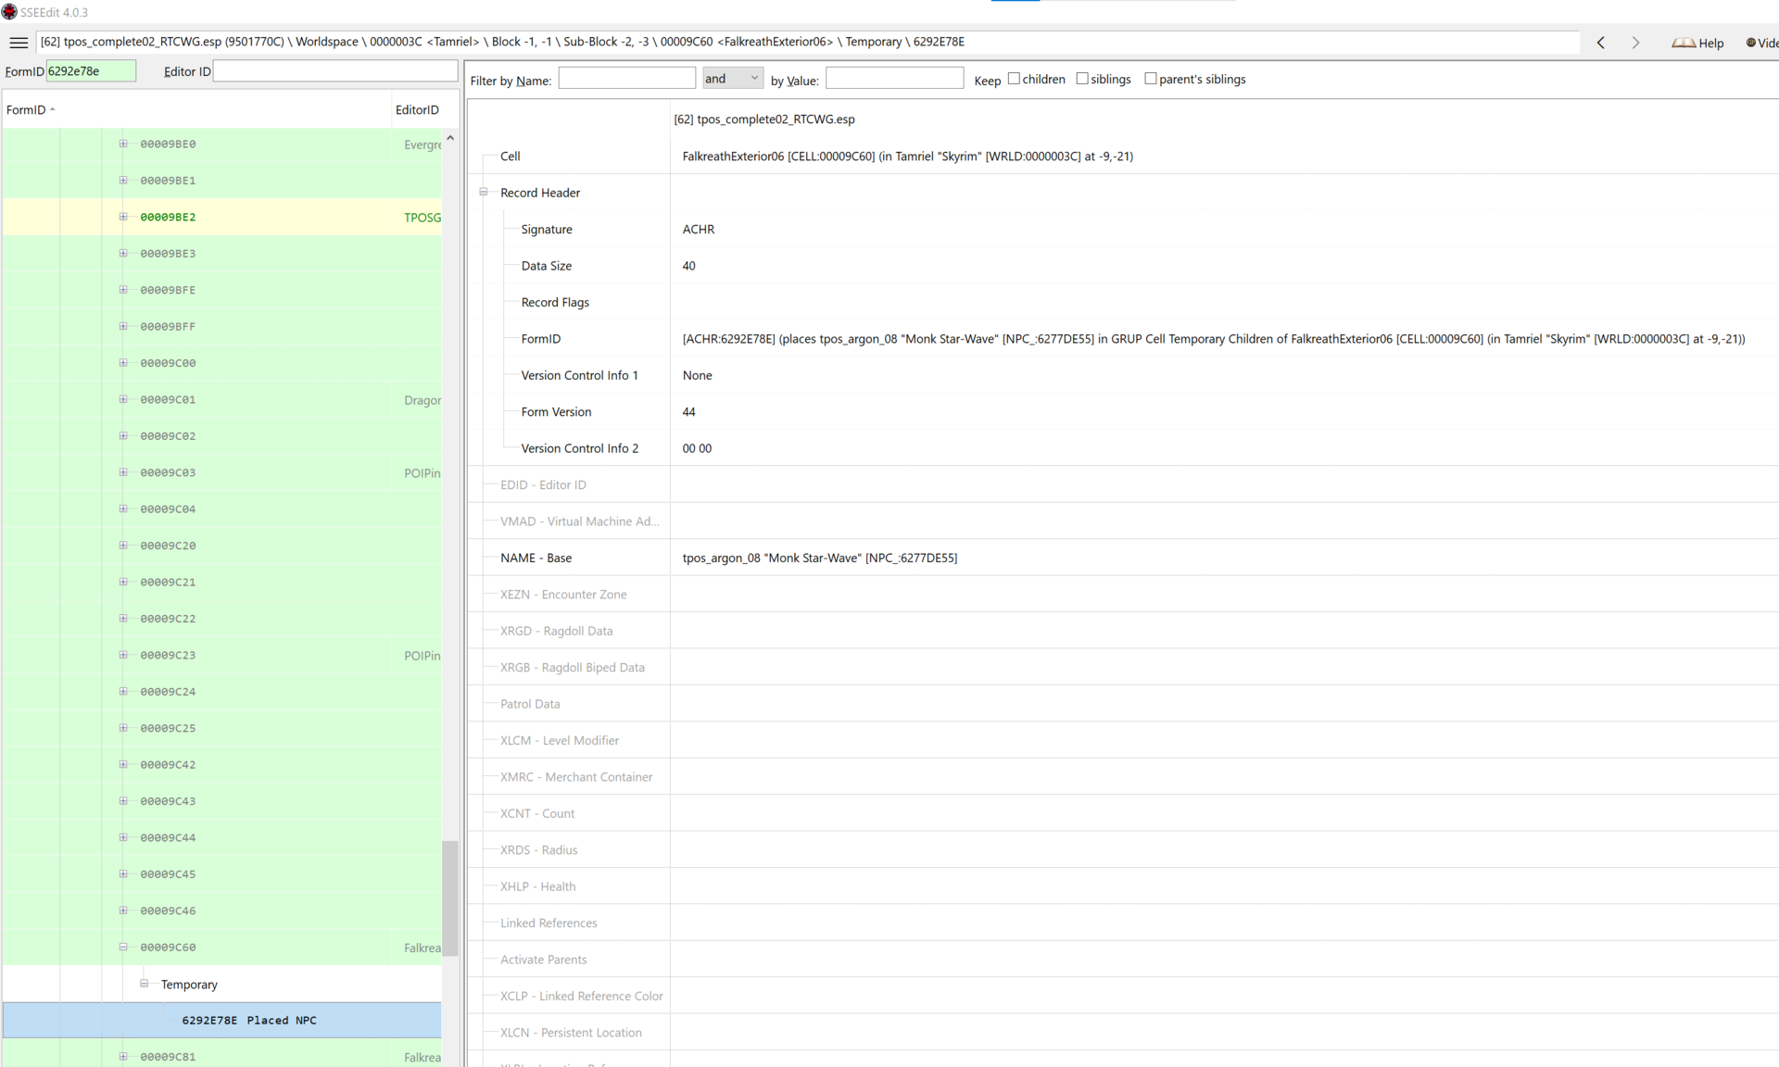
Task: Click the FormID ACHR:6292E78E value
Action: pyautogui.click(x=1213, y=339)
